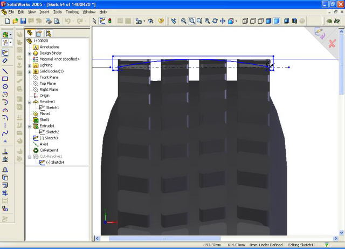Click the Save icon in toolbar
Viewport: 345px width, 249px height.
tap(23, 21)
